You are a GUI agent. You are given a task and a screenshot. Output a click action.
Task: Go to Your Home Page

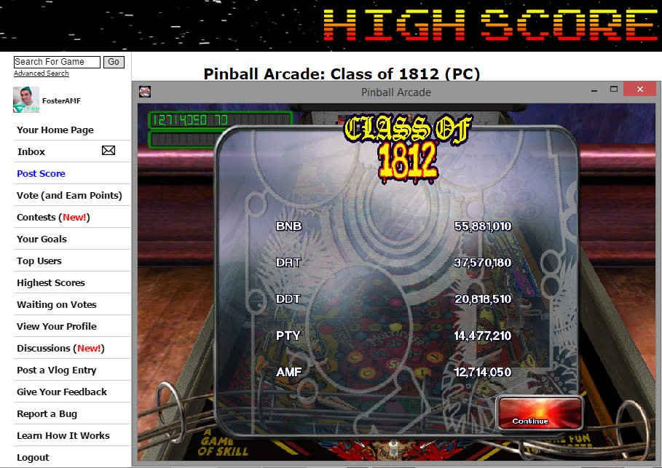pyautogui.click(x=55, y=130)
